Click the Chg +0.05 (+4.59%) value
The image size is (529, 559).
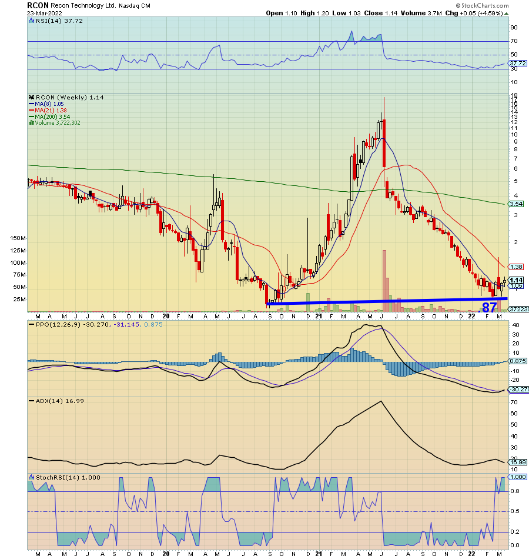point(474,13)
